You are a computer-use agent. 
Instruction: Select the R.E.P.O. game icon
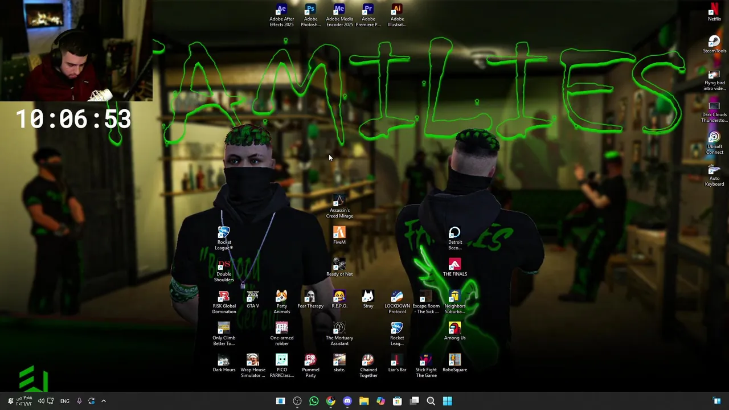point(339,300)
